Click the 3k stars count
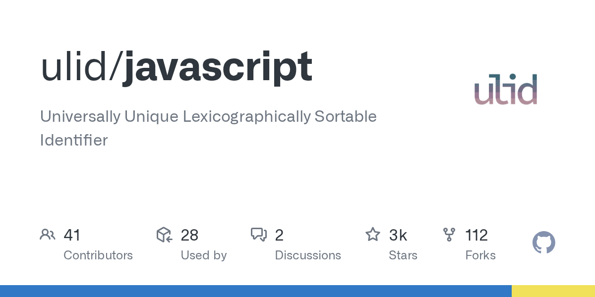 [398, 235]
